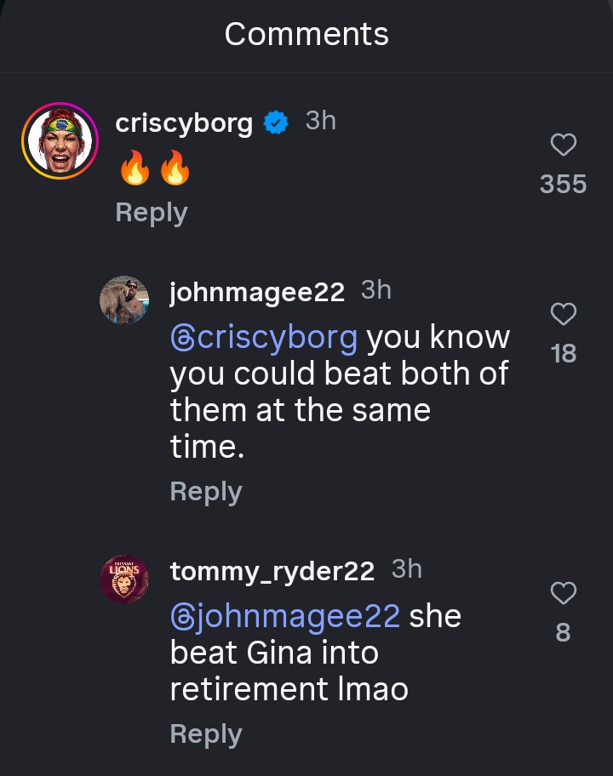Follow the @criscyborg mention link
Viewport: 613px width, 776px height.
tap(264, 338)
